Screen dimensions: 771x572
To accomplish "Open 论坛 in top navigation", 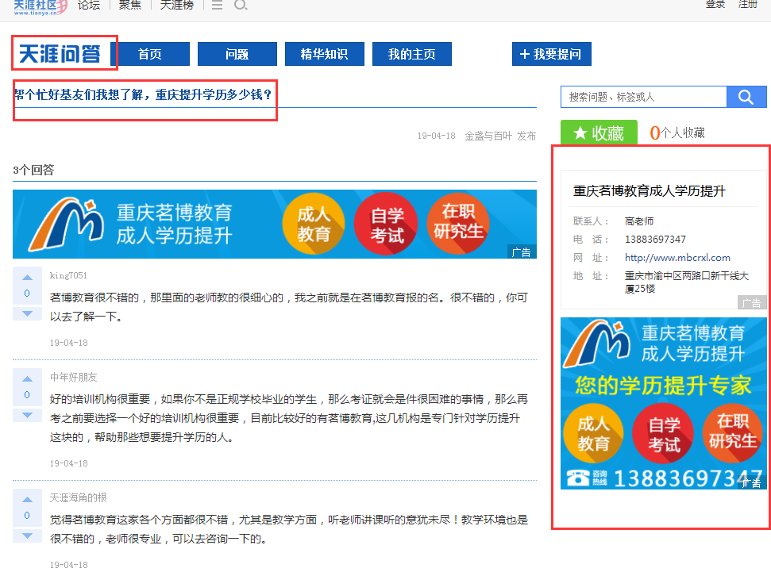I will click(x=89, y=5).
